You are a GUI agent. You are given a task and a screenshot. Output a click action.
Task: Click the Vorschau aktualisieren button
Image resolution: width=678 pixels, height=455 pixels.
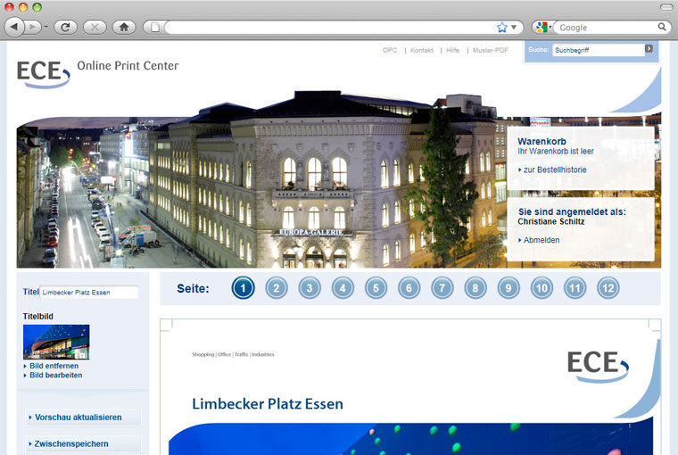(x=83, y=418)
